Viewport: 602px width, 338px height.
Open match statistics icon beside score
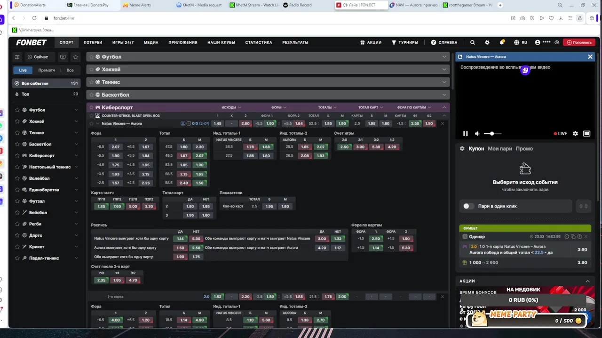pos(189,123)
